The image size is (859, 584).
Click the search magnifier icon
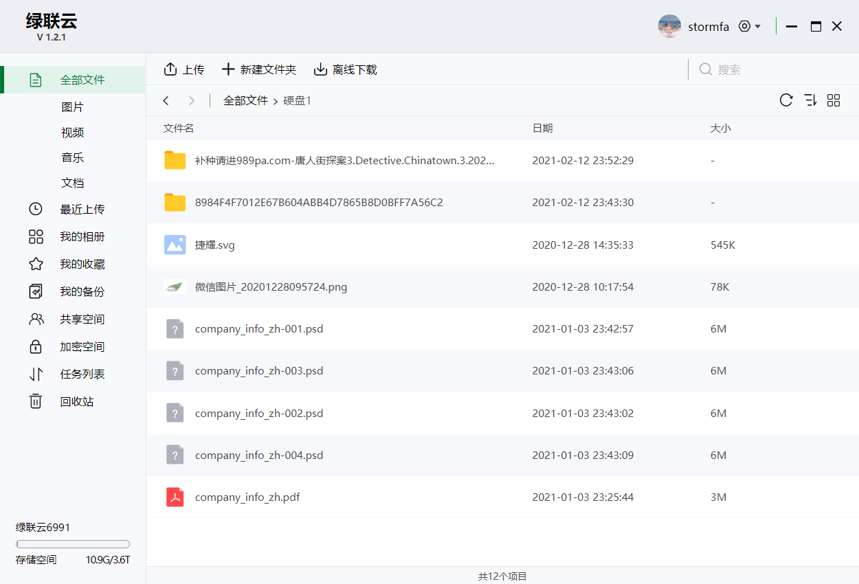tap(706, 69)
